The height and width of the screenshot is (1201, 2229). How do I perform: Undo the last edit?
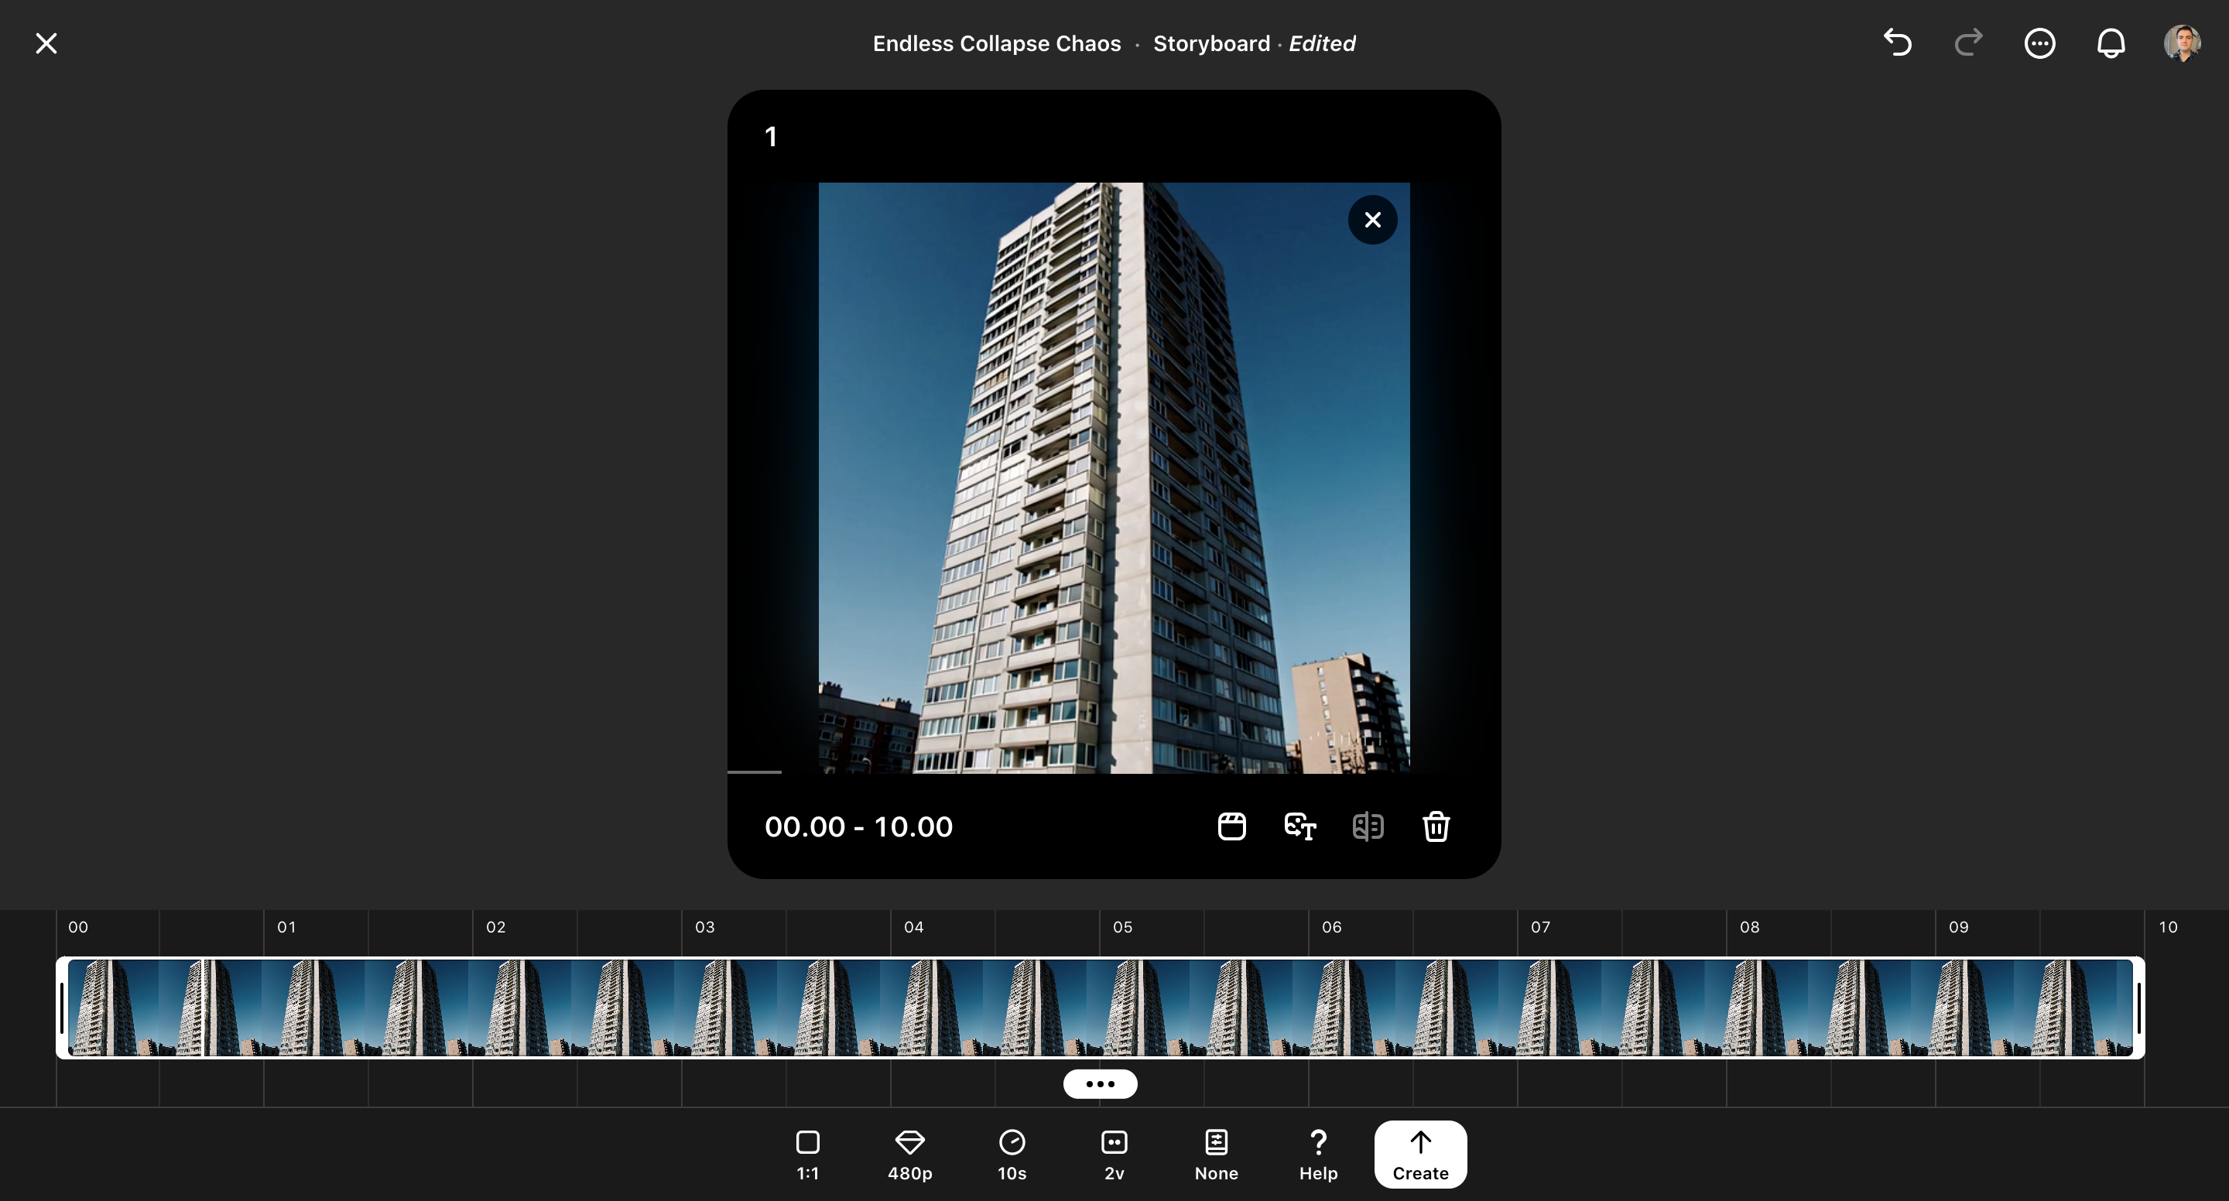coord(1898,43)
